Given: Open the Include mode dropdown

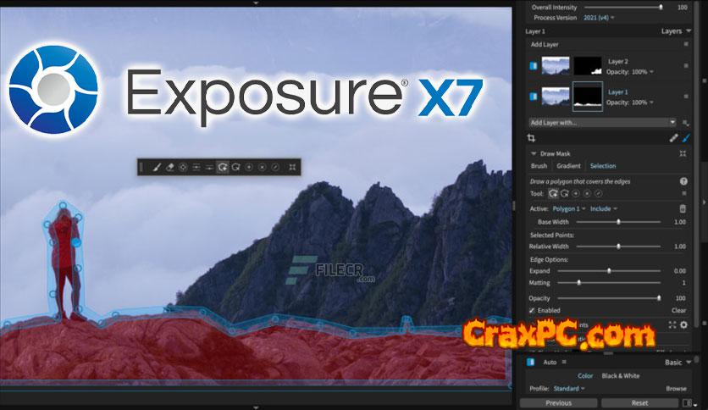Looking at the screenshot, I should (603, 208).
